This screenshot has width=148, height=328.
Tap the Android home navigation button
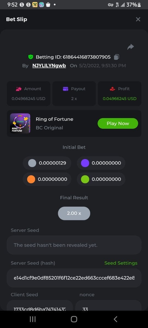[74, 319]
